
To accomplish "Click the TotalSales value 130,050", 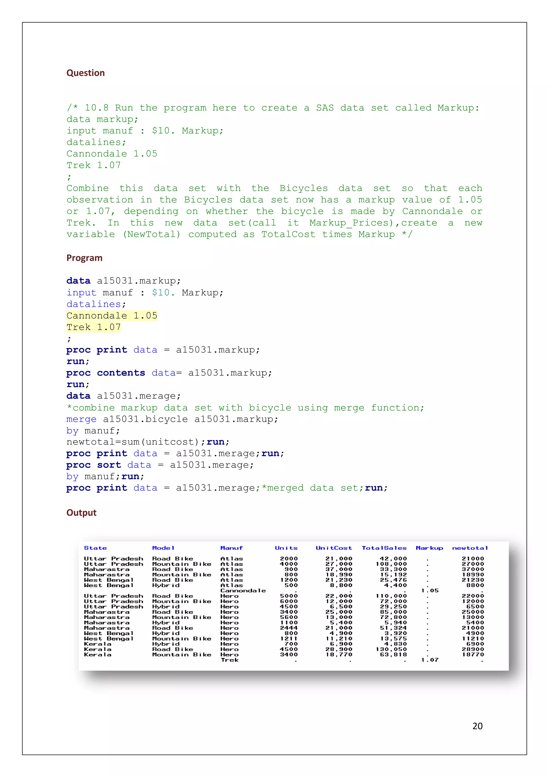I will coord(391,649).
